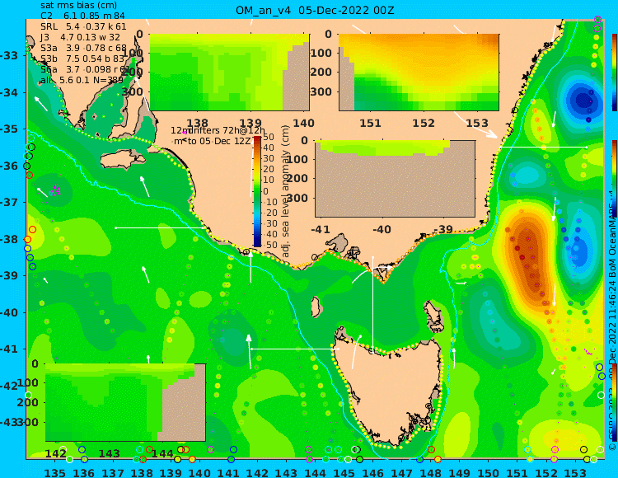Click the J3 satellite statistics row
The width and height of the screenshot is (618, 478).
pyautogui.click(x=80, y=37)
